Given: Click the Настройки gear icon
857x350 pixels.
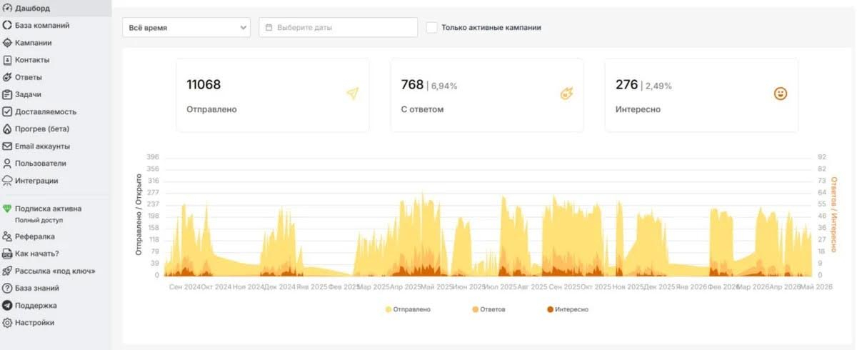Looking at the screenshot, I should tap(7, 323).
